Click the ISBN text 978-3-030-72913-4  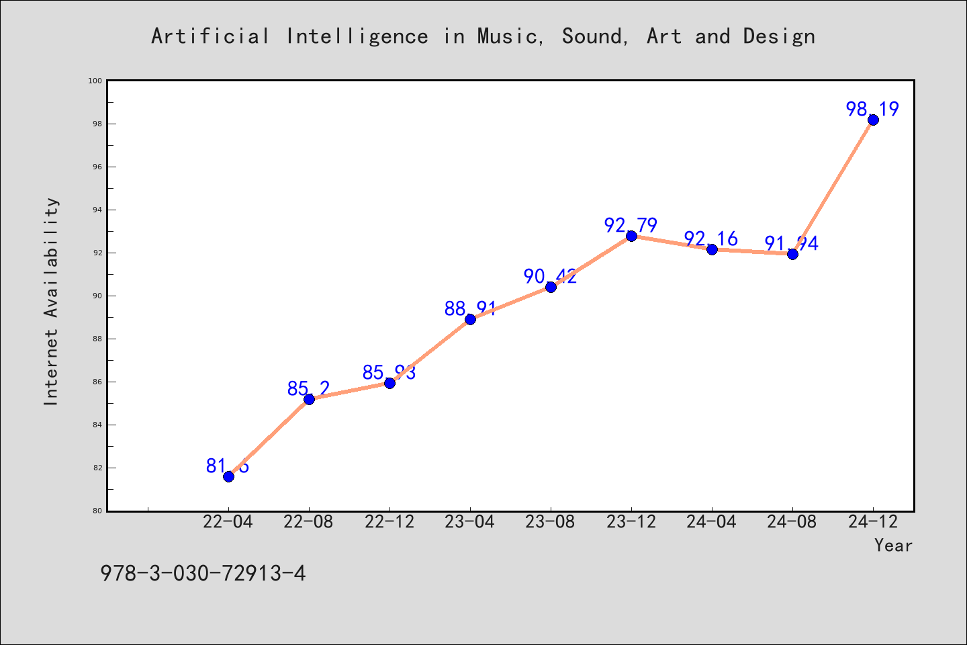(x=203, y=573)
